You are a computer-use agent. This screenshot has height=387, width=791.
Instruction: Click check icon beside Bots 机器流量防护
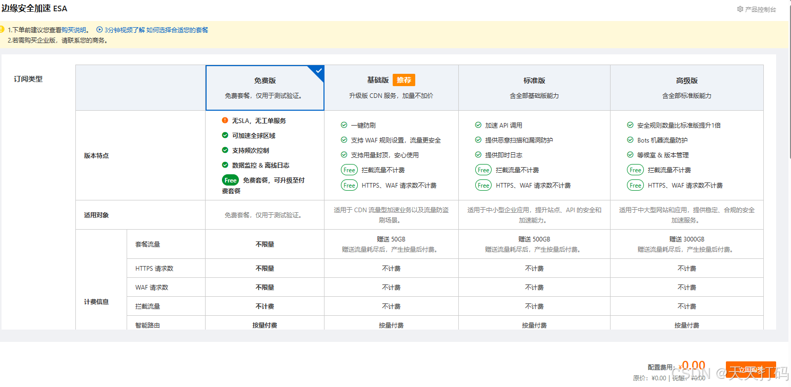pos(630,140)
